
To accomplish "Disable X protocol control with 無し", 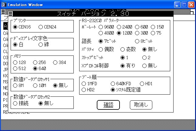I will pos(145,65).
